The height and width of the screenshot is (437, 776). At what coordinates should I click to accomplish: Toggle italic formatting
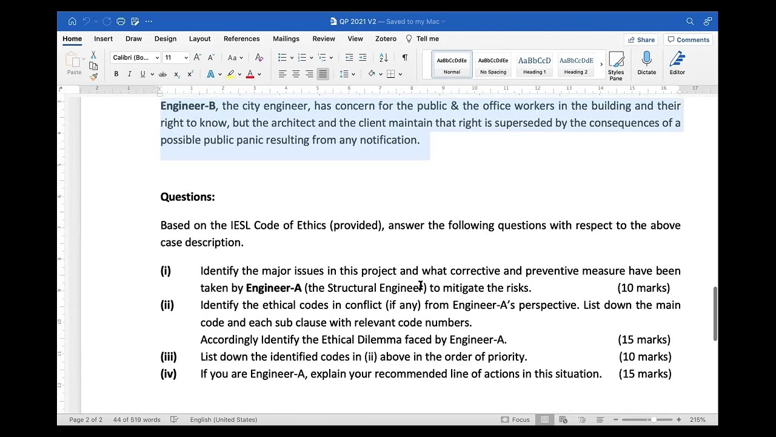tap(129, 74)
